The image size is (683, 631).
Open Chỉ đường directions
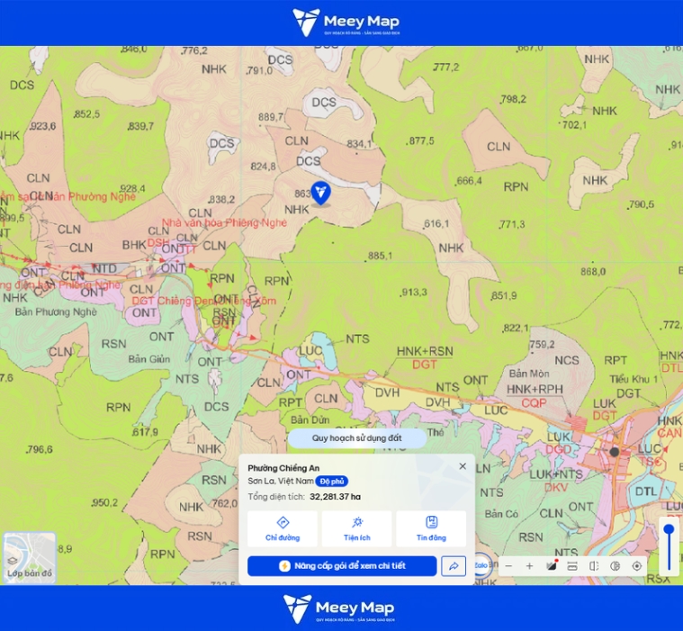(x=283, y=528)
